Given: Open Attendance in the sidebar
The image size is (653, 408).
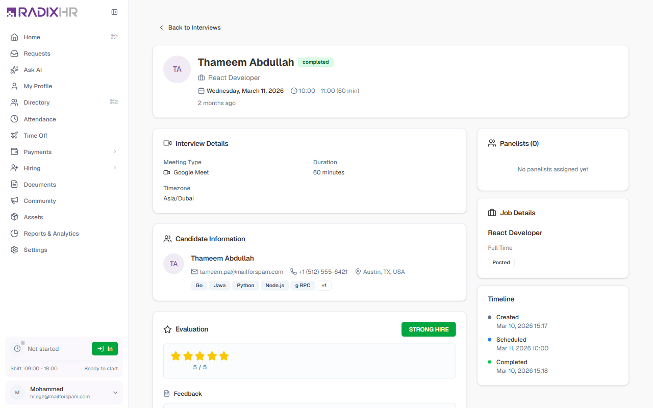Looking at the screenshot, I should point(64,119).
